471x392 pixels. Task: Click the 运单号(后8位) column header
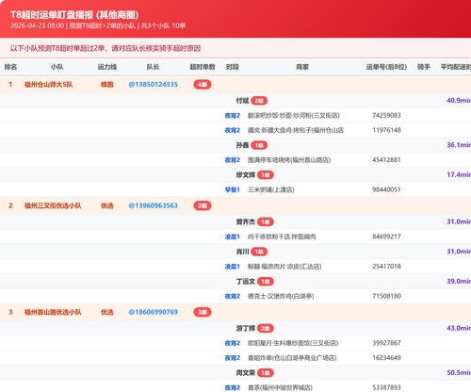386,67
